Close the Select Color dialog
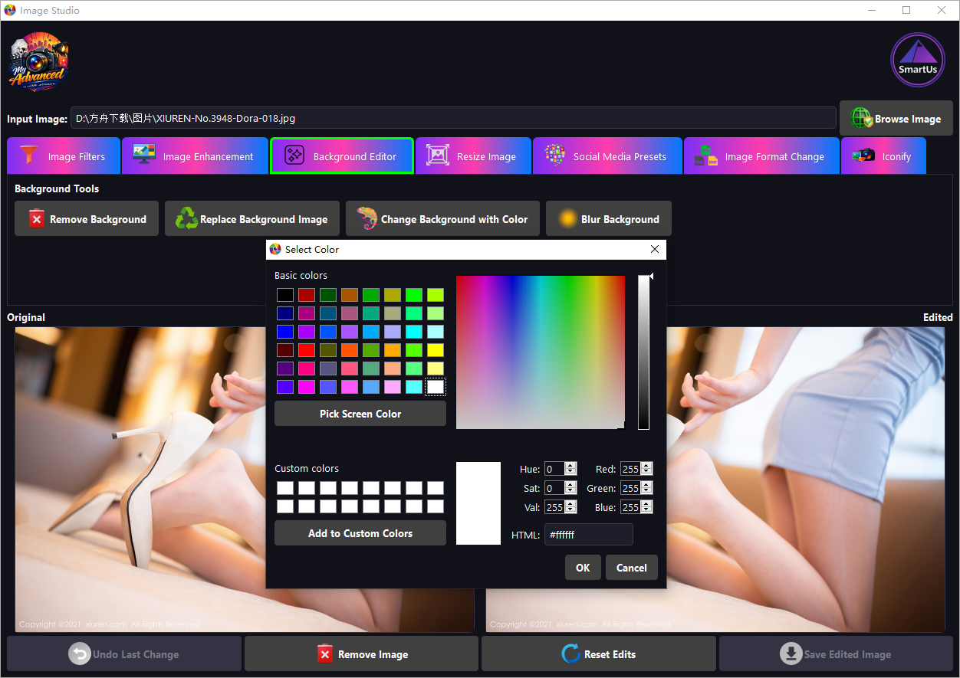 pos(655,249)
